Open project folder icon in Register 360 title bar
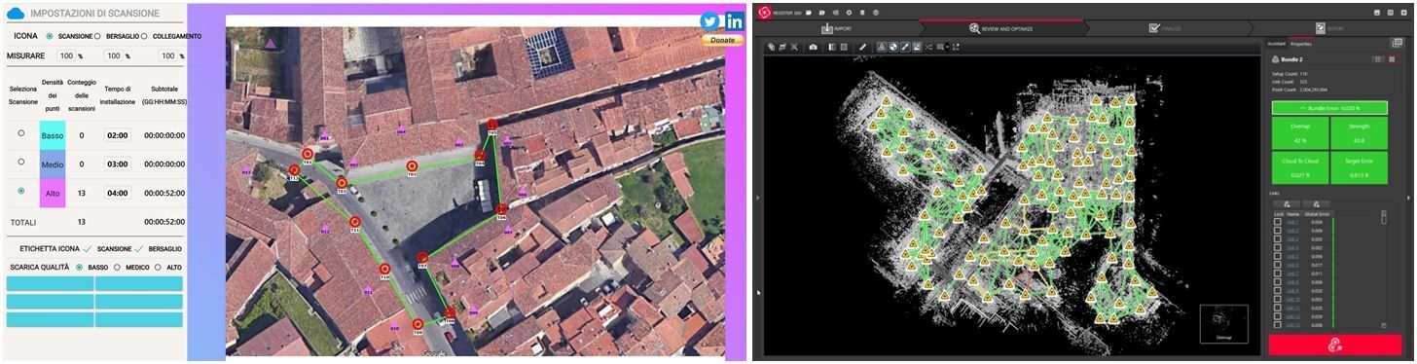The image size is (1417, 364). pyautogui.click(x=809, y=13)
